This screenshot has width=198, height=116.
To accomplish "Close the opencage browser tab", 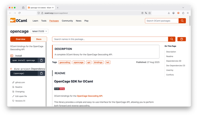I will pos(53,8).
